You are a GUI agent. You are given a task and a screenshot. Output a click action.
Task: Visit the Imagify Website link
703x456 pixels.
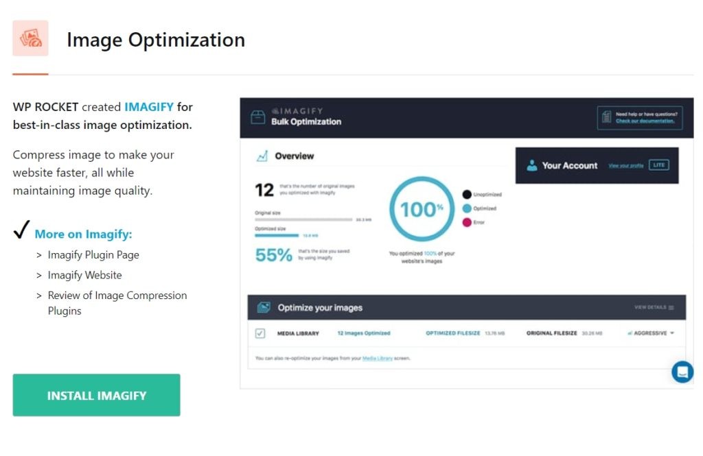(84, 275)
